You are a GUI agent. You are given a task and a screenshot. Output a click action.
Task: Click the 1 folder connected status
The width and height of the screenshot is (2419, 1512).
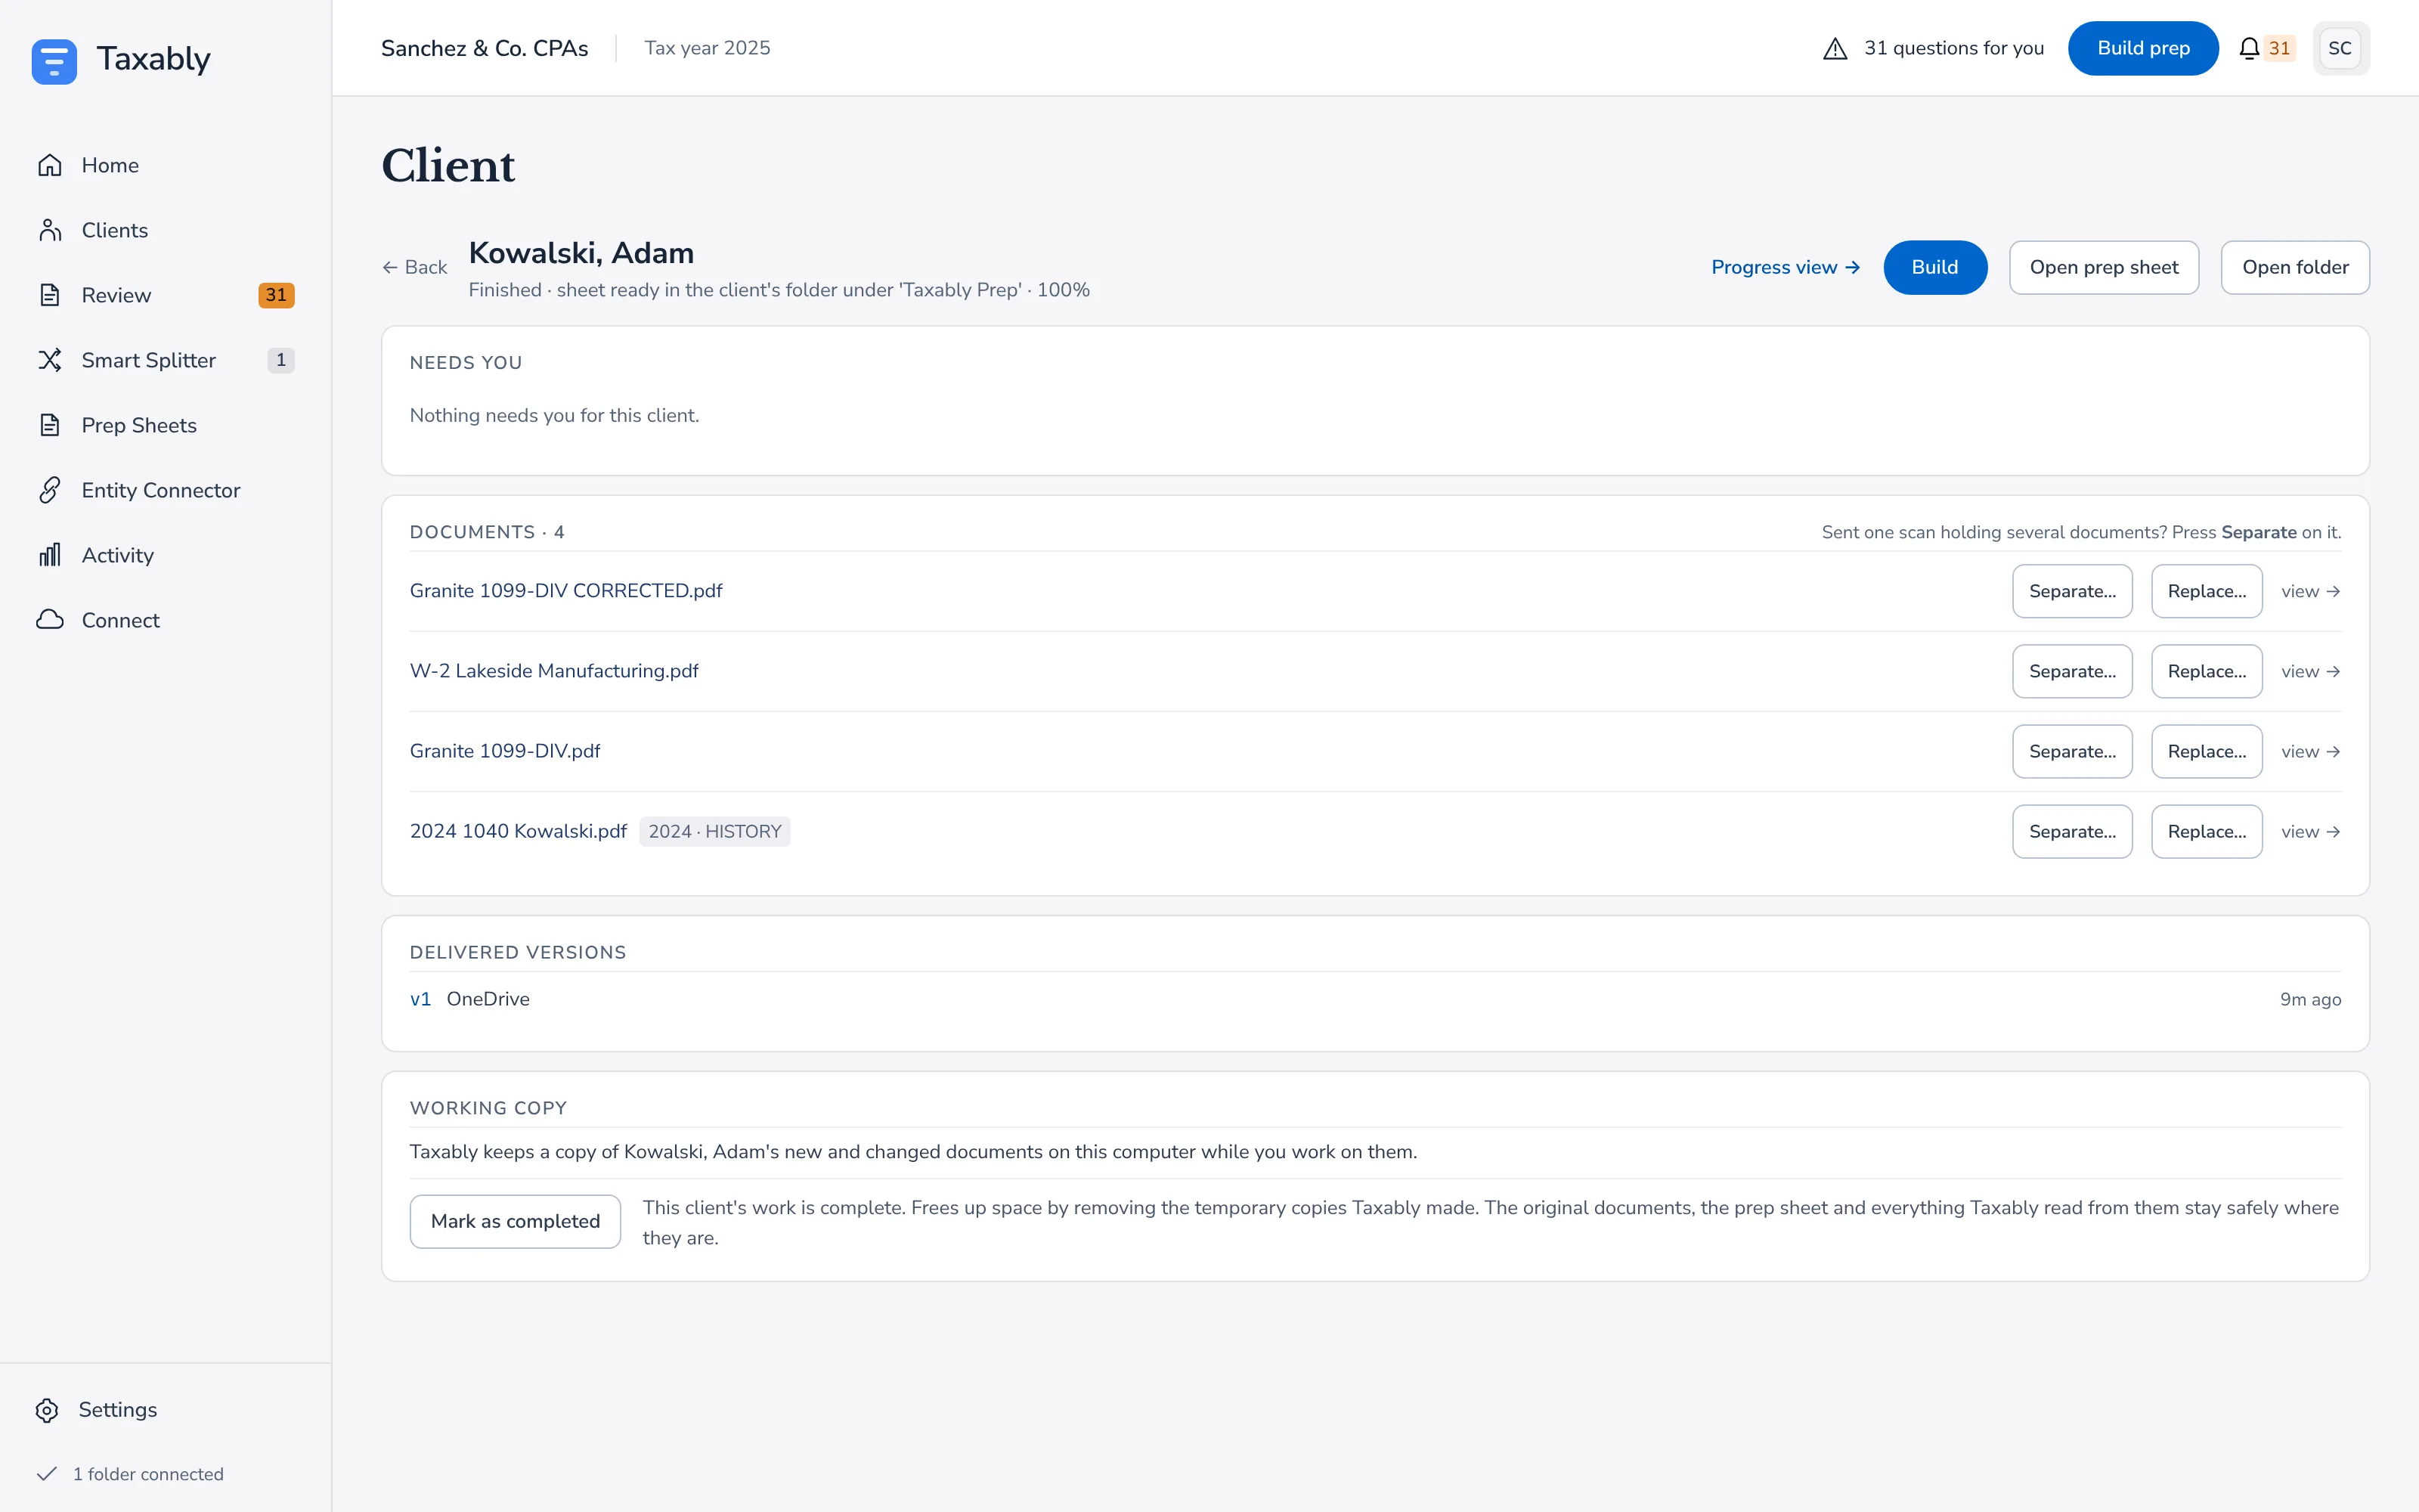click(148, 1474)
